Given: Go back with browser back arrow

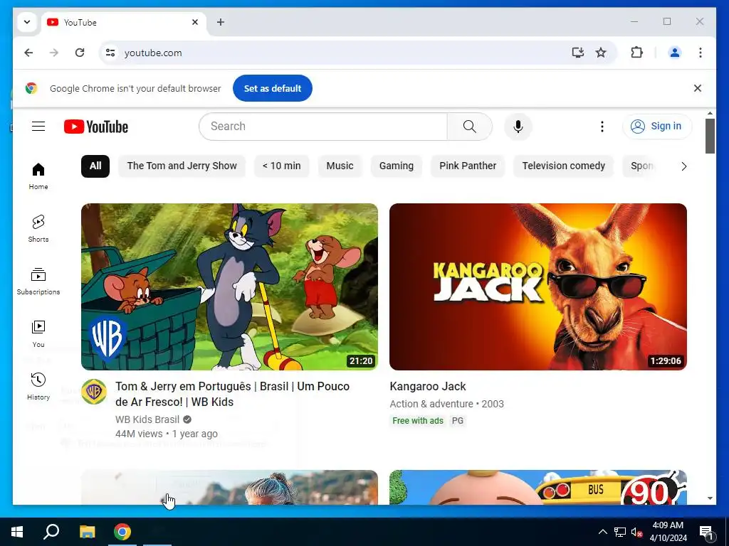Looking at the screenshot, I should pyautogui.click(x=28, y=53).
